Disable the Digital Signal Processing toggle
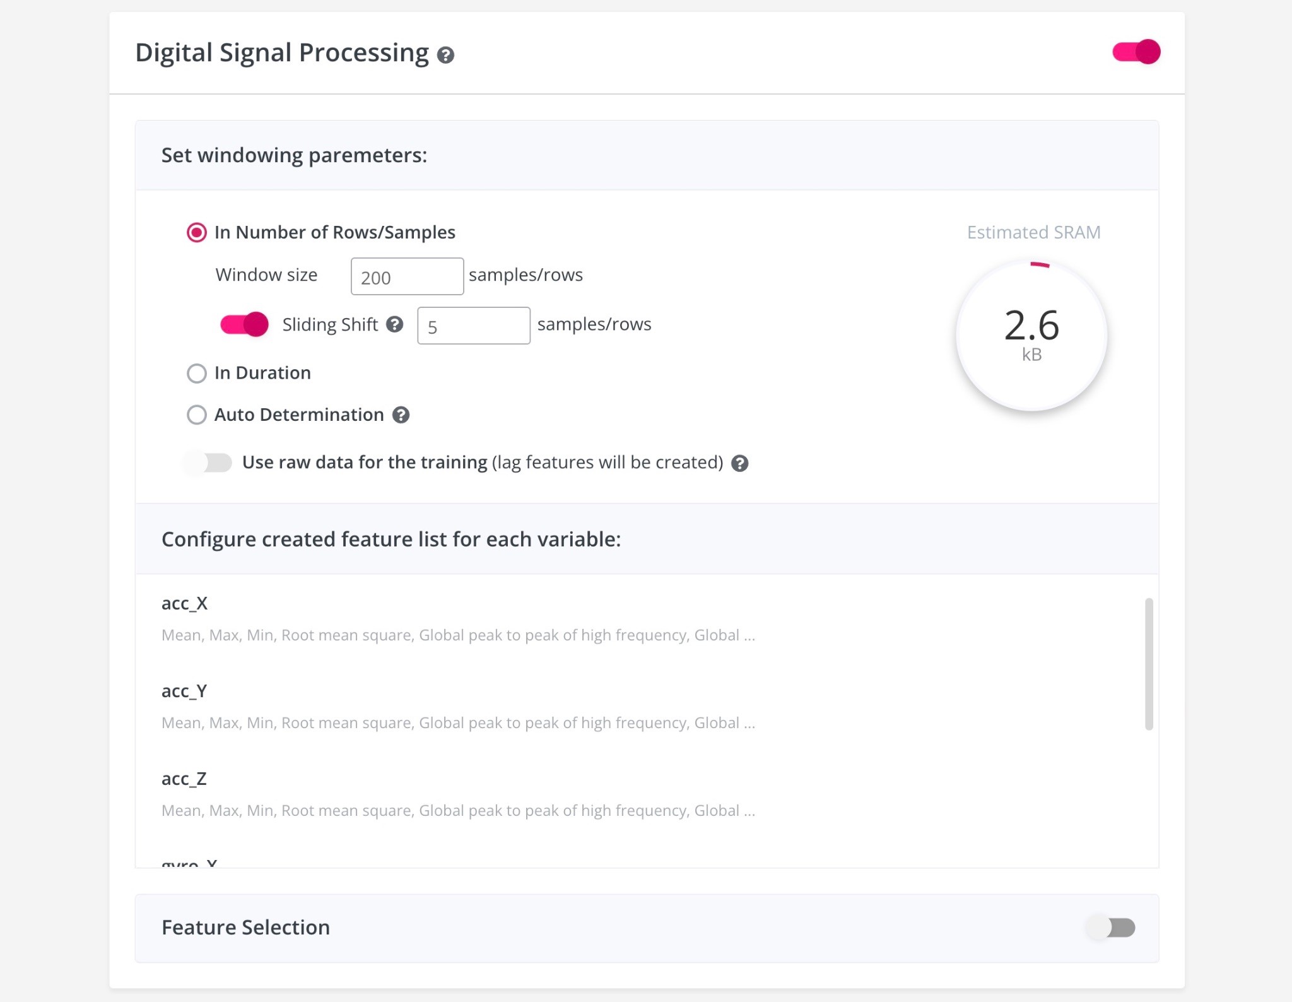Image resolution: width=1292 pixels, height=1002 pixels. [x=1136, y=52]
